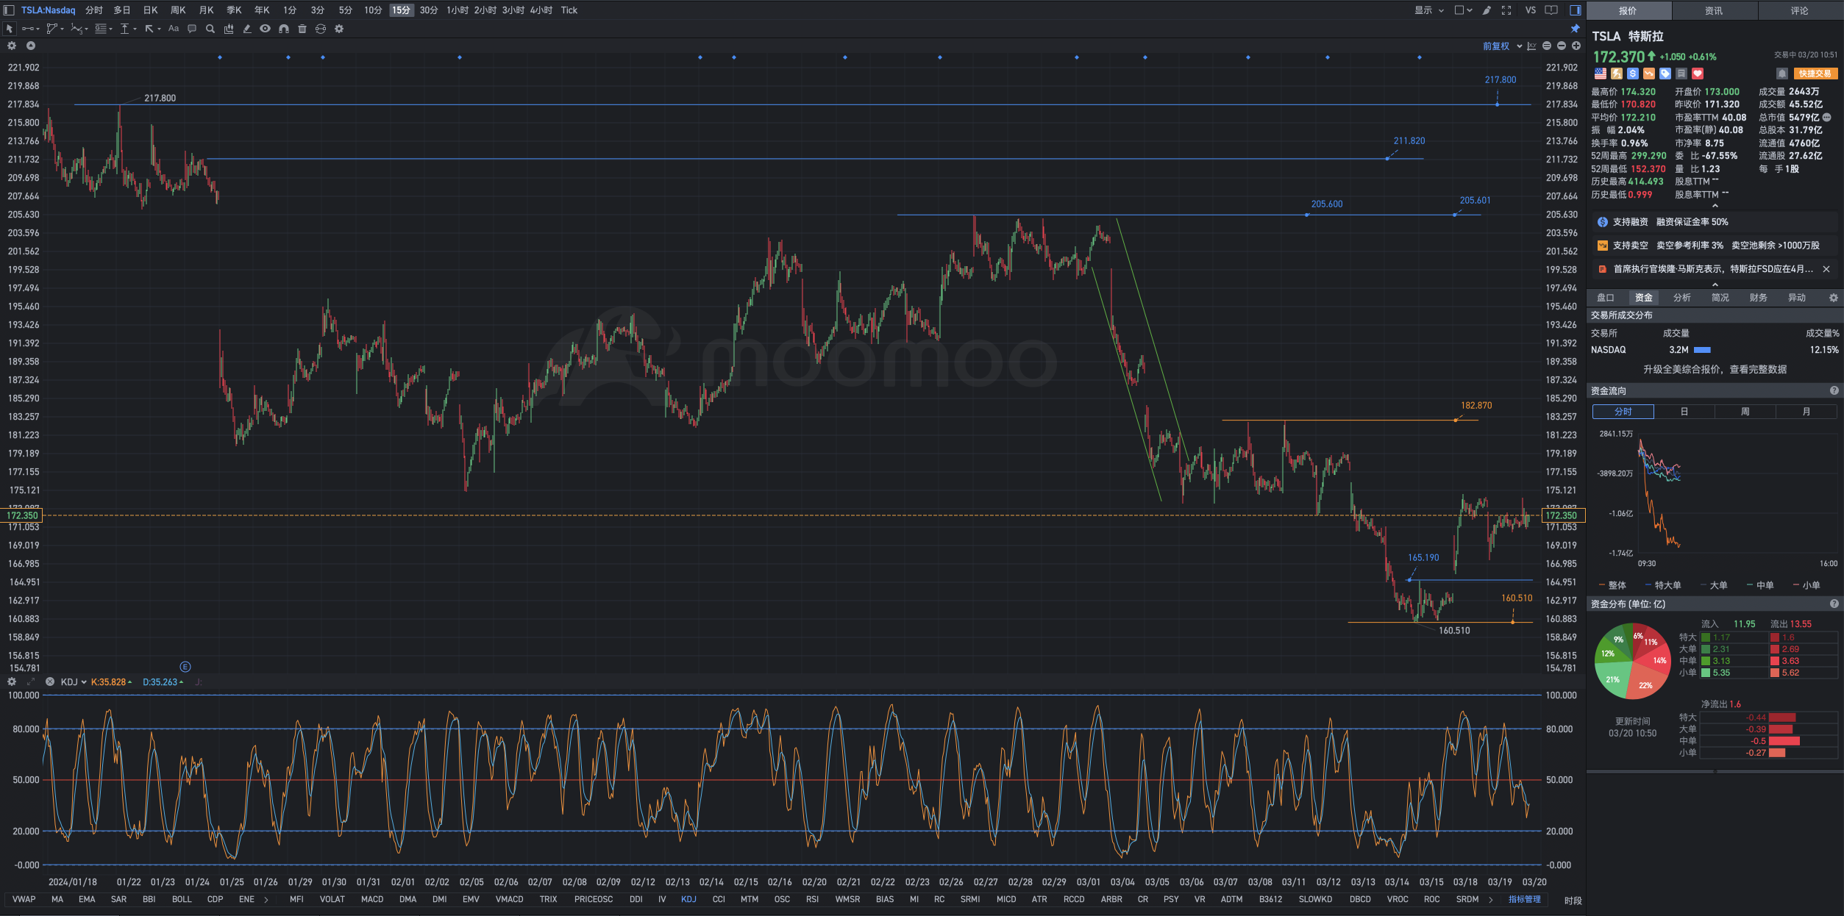Enter fullscreen chart mode
The image size is (1844, 916).
coord(1506,10)
